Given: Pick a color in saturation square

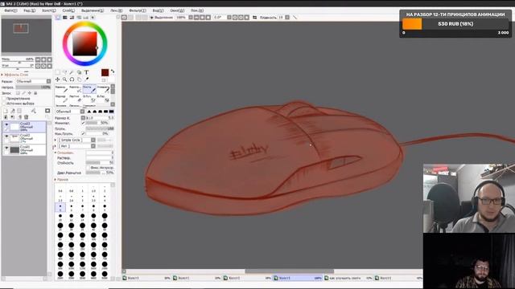Looking at the screenshot, I should pos(84,43).
